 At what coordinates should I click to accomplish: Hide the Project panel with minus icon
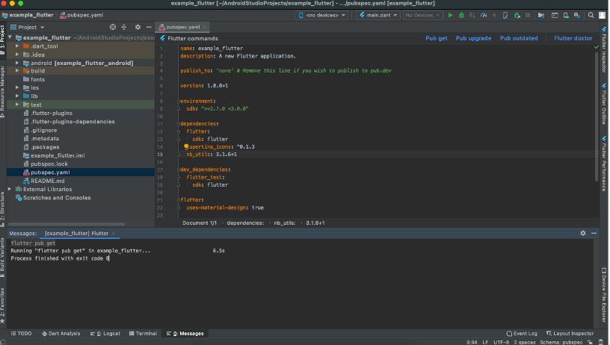(148, 27)
